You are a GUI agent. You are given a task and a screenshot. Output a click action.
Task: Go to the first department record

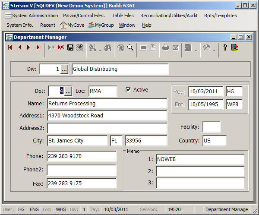pyautogui.click(x=10, y=47)
